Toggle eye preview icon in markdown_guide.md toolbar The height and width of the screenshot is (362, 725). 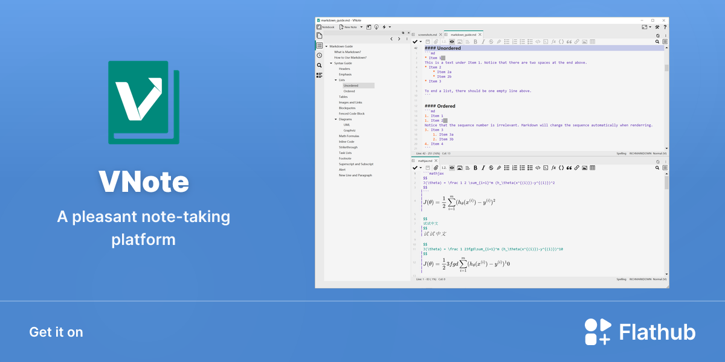point(452,42)
